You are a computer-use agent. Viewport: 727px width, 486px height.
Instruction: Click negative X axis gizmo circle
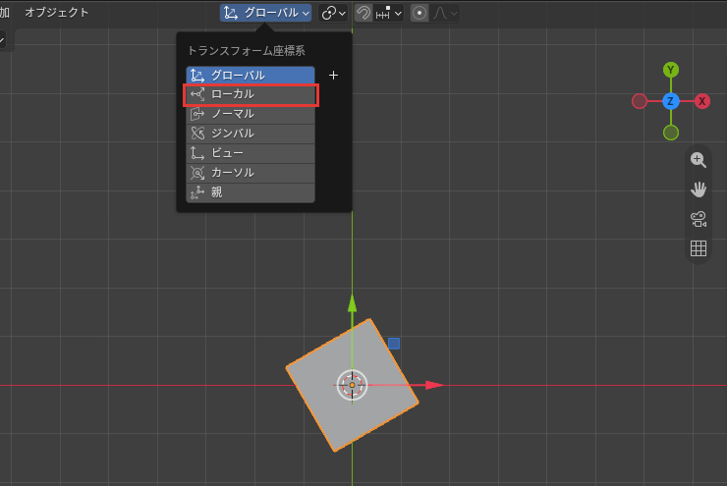click(640, 101)
